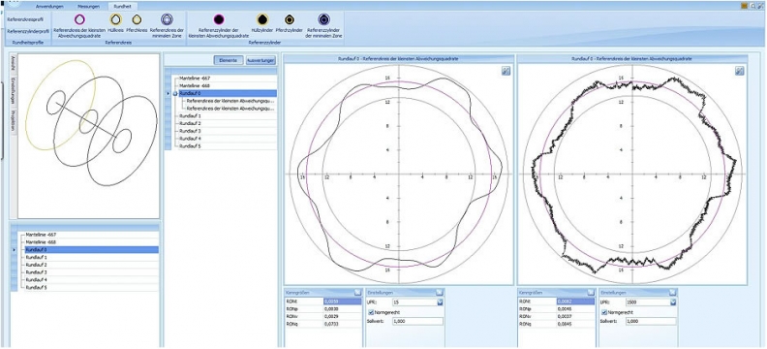Click the Sollwert field under UPR 15

click(417, 321)
